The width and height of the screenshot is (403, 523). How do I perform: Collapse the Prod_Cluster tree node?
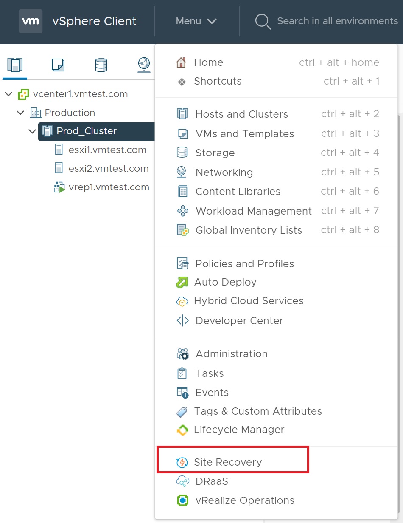point(32,131)
